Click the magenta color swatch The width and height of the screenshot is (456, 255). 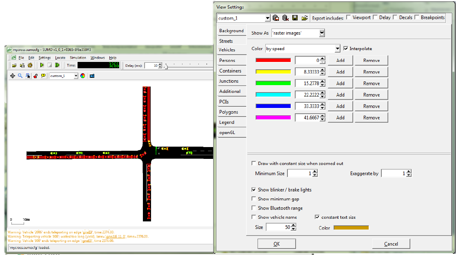273,117
